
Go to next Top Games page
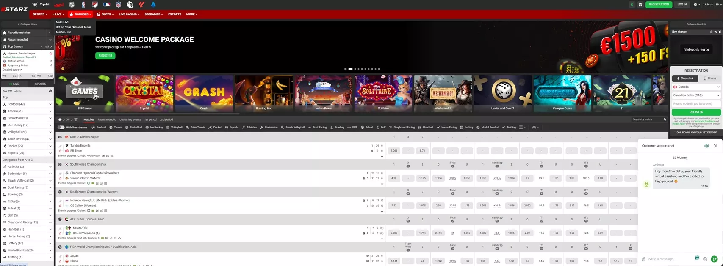click(x=51, y=46)
